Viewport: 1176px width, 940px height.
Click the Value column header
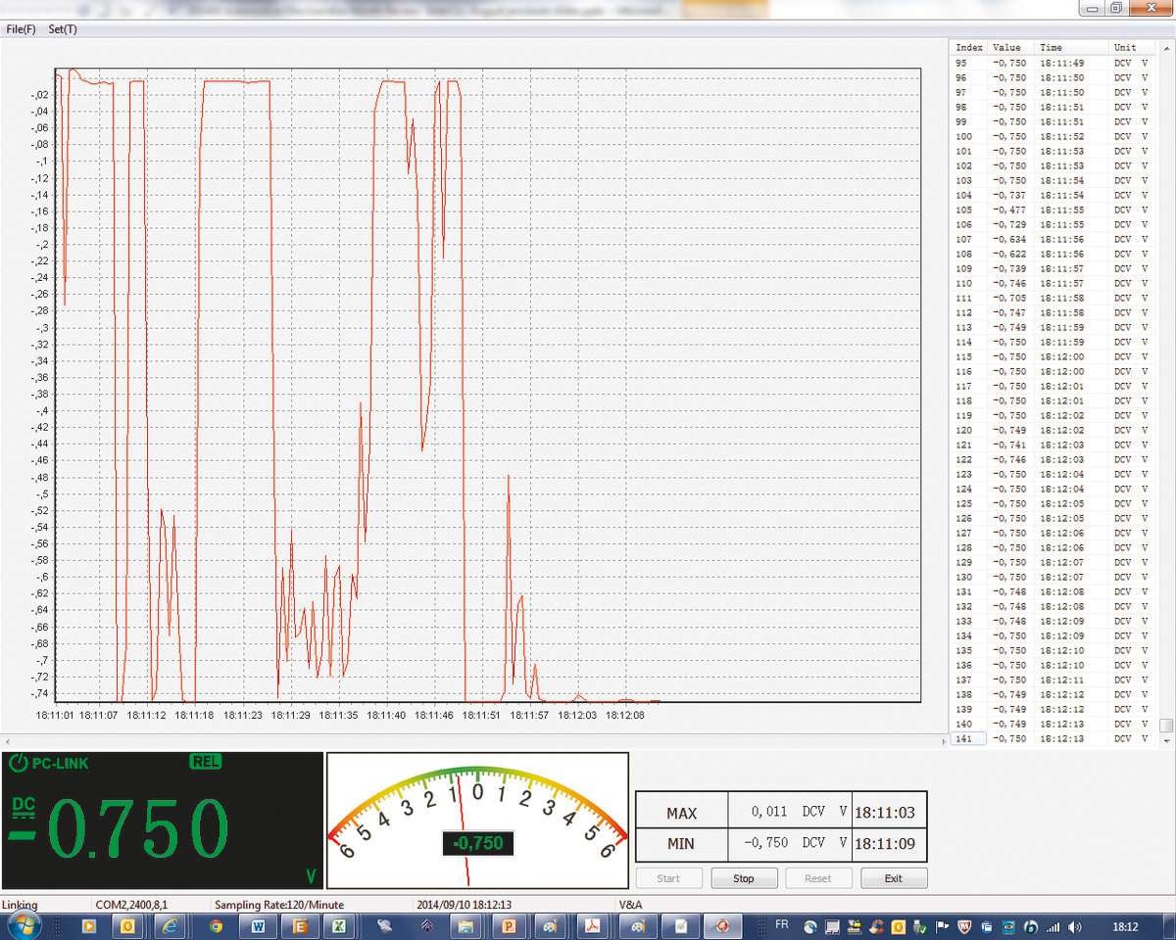point(1006,47)
